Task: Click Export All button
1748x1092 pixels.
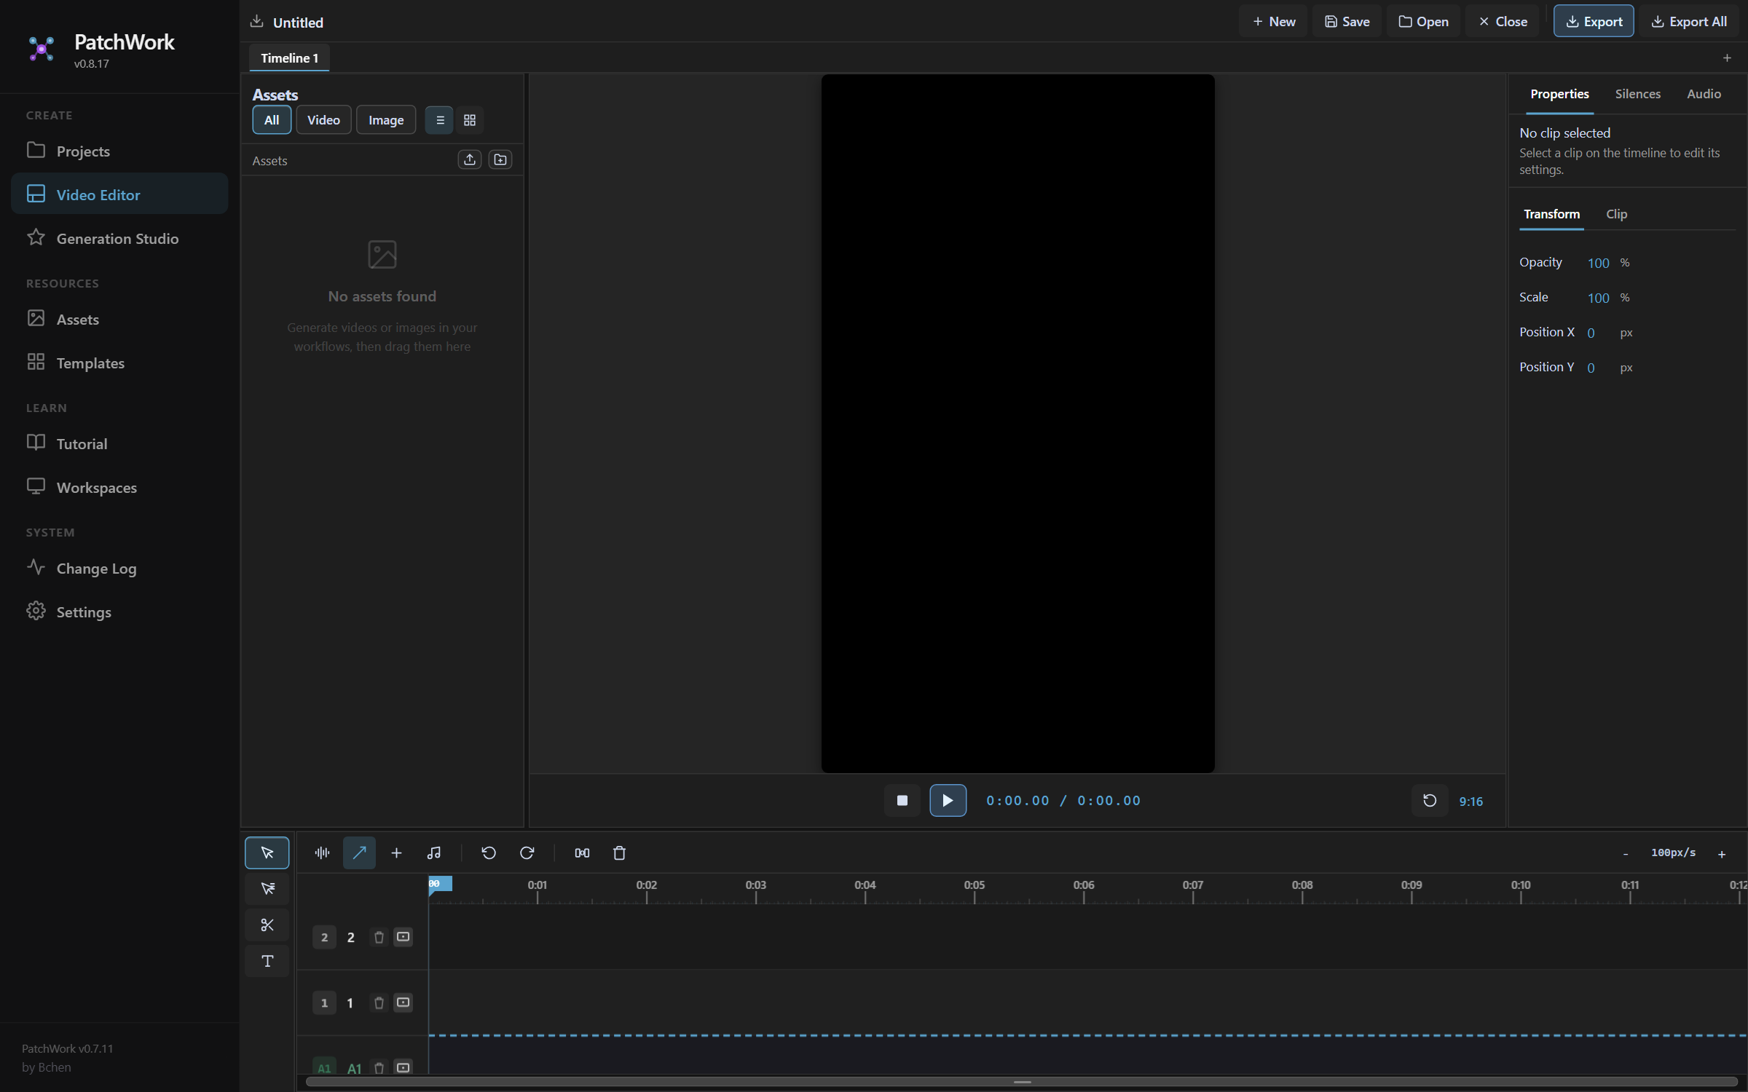Action: coord(1688,22)
